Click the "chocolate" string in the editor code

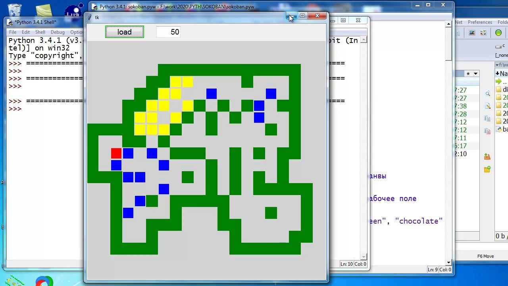pos(419,221)
